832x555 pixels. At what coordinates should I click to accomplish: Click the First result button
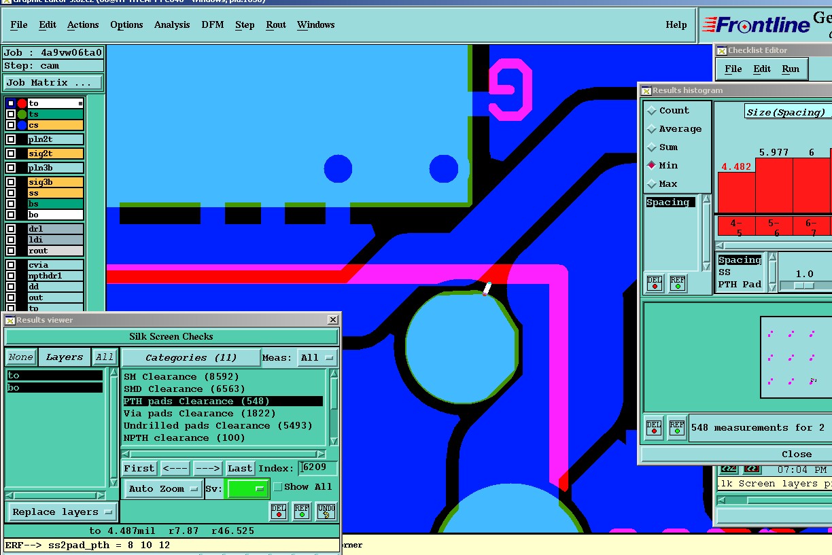pyautogui.click(x=139, y=468)
